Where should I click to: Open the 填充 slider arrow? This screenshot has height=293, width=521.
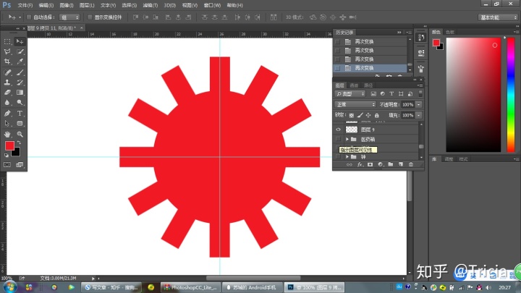pyautogui.click(x=419, y=115)
